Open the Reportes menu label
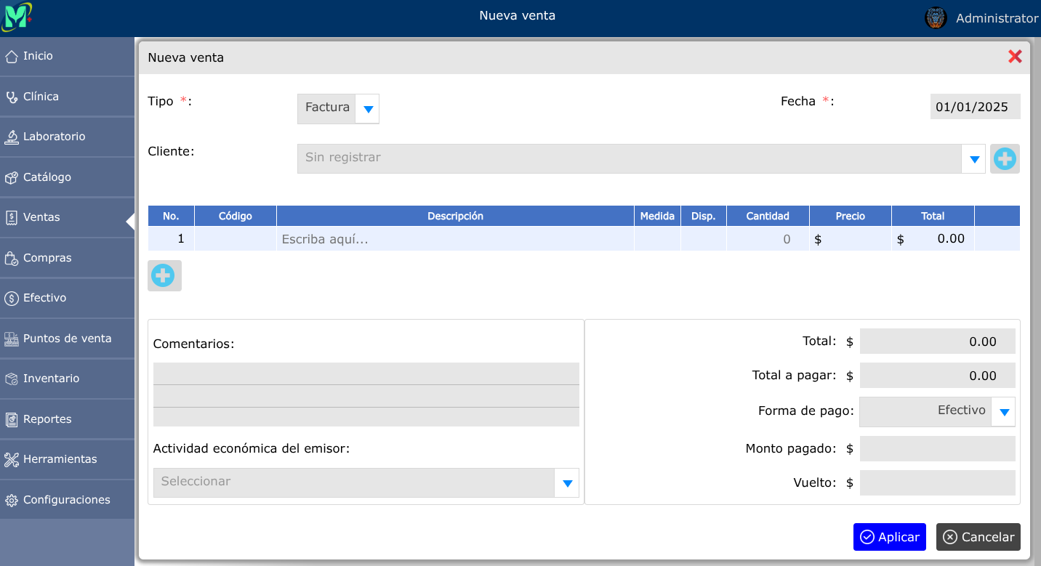 [x=47, y=419]
